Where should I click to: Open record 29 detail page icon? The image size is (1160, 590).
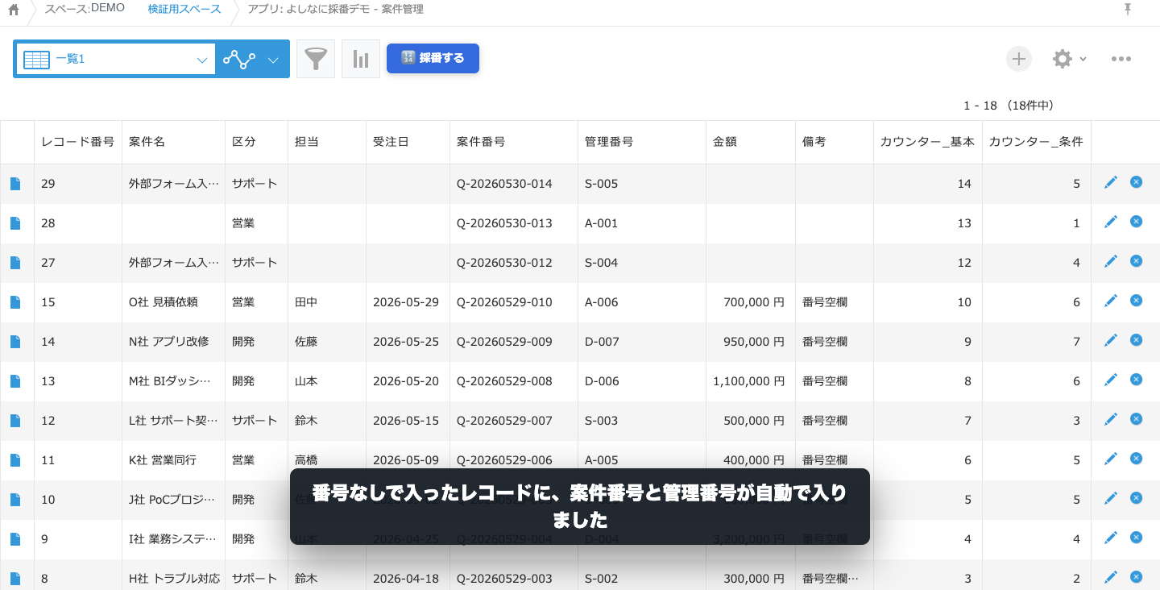[15, 184]
